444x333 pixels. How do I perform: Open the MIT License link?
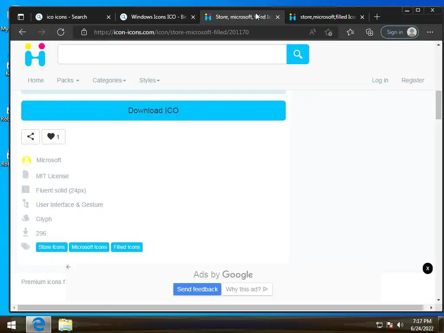[x=52, y=176]
